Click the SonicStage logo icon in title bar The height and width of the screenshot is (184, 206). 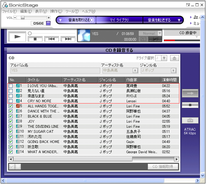click(5, 5)
